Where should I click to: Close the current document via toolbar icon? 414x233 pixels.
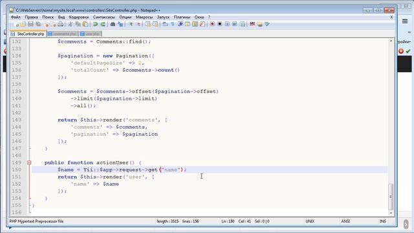tap(46, 25)
